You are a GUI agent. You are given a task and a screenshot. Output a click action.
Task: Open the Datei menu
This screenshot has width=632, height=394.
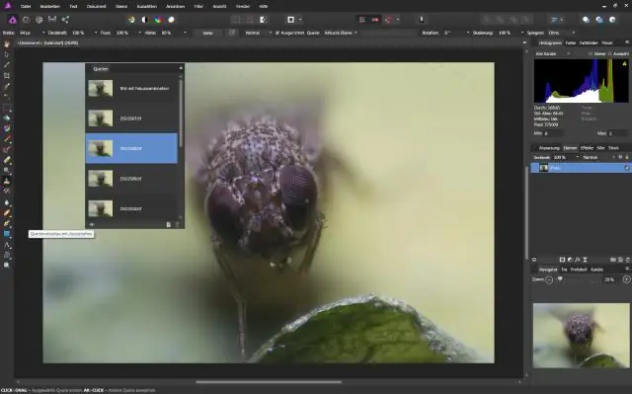coord(26,6)
